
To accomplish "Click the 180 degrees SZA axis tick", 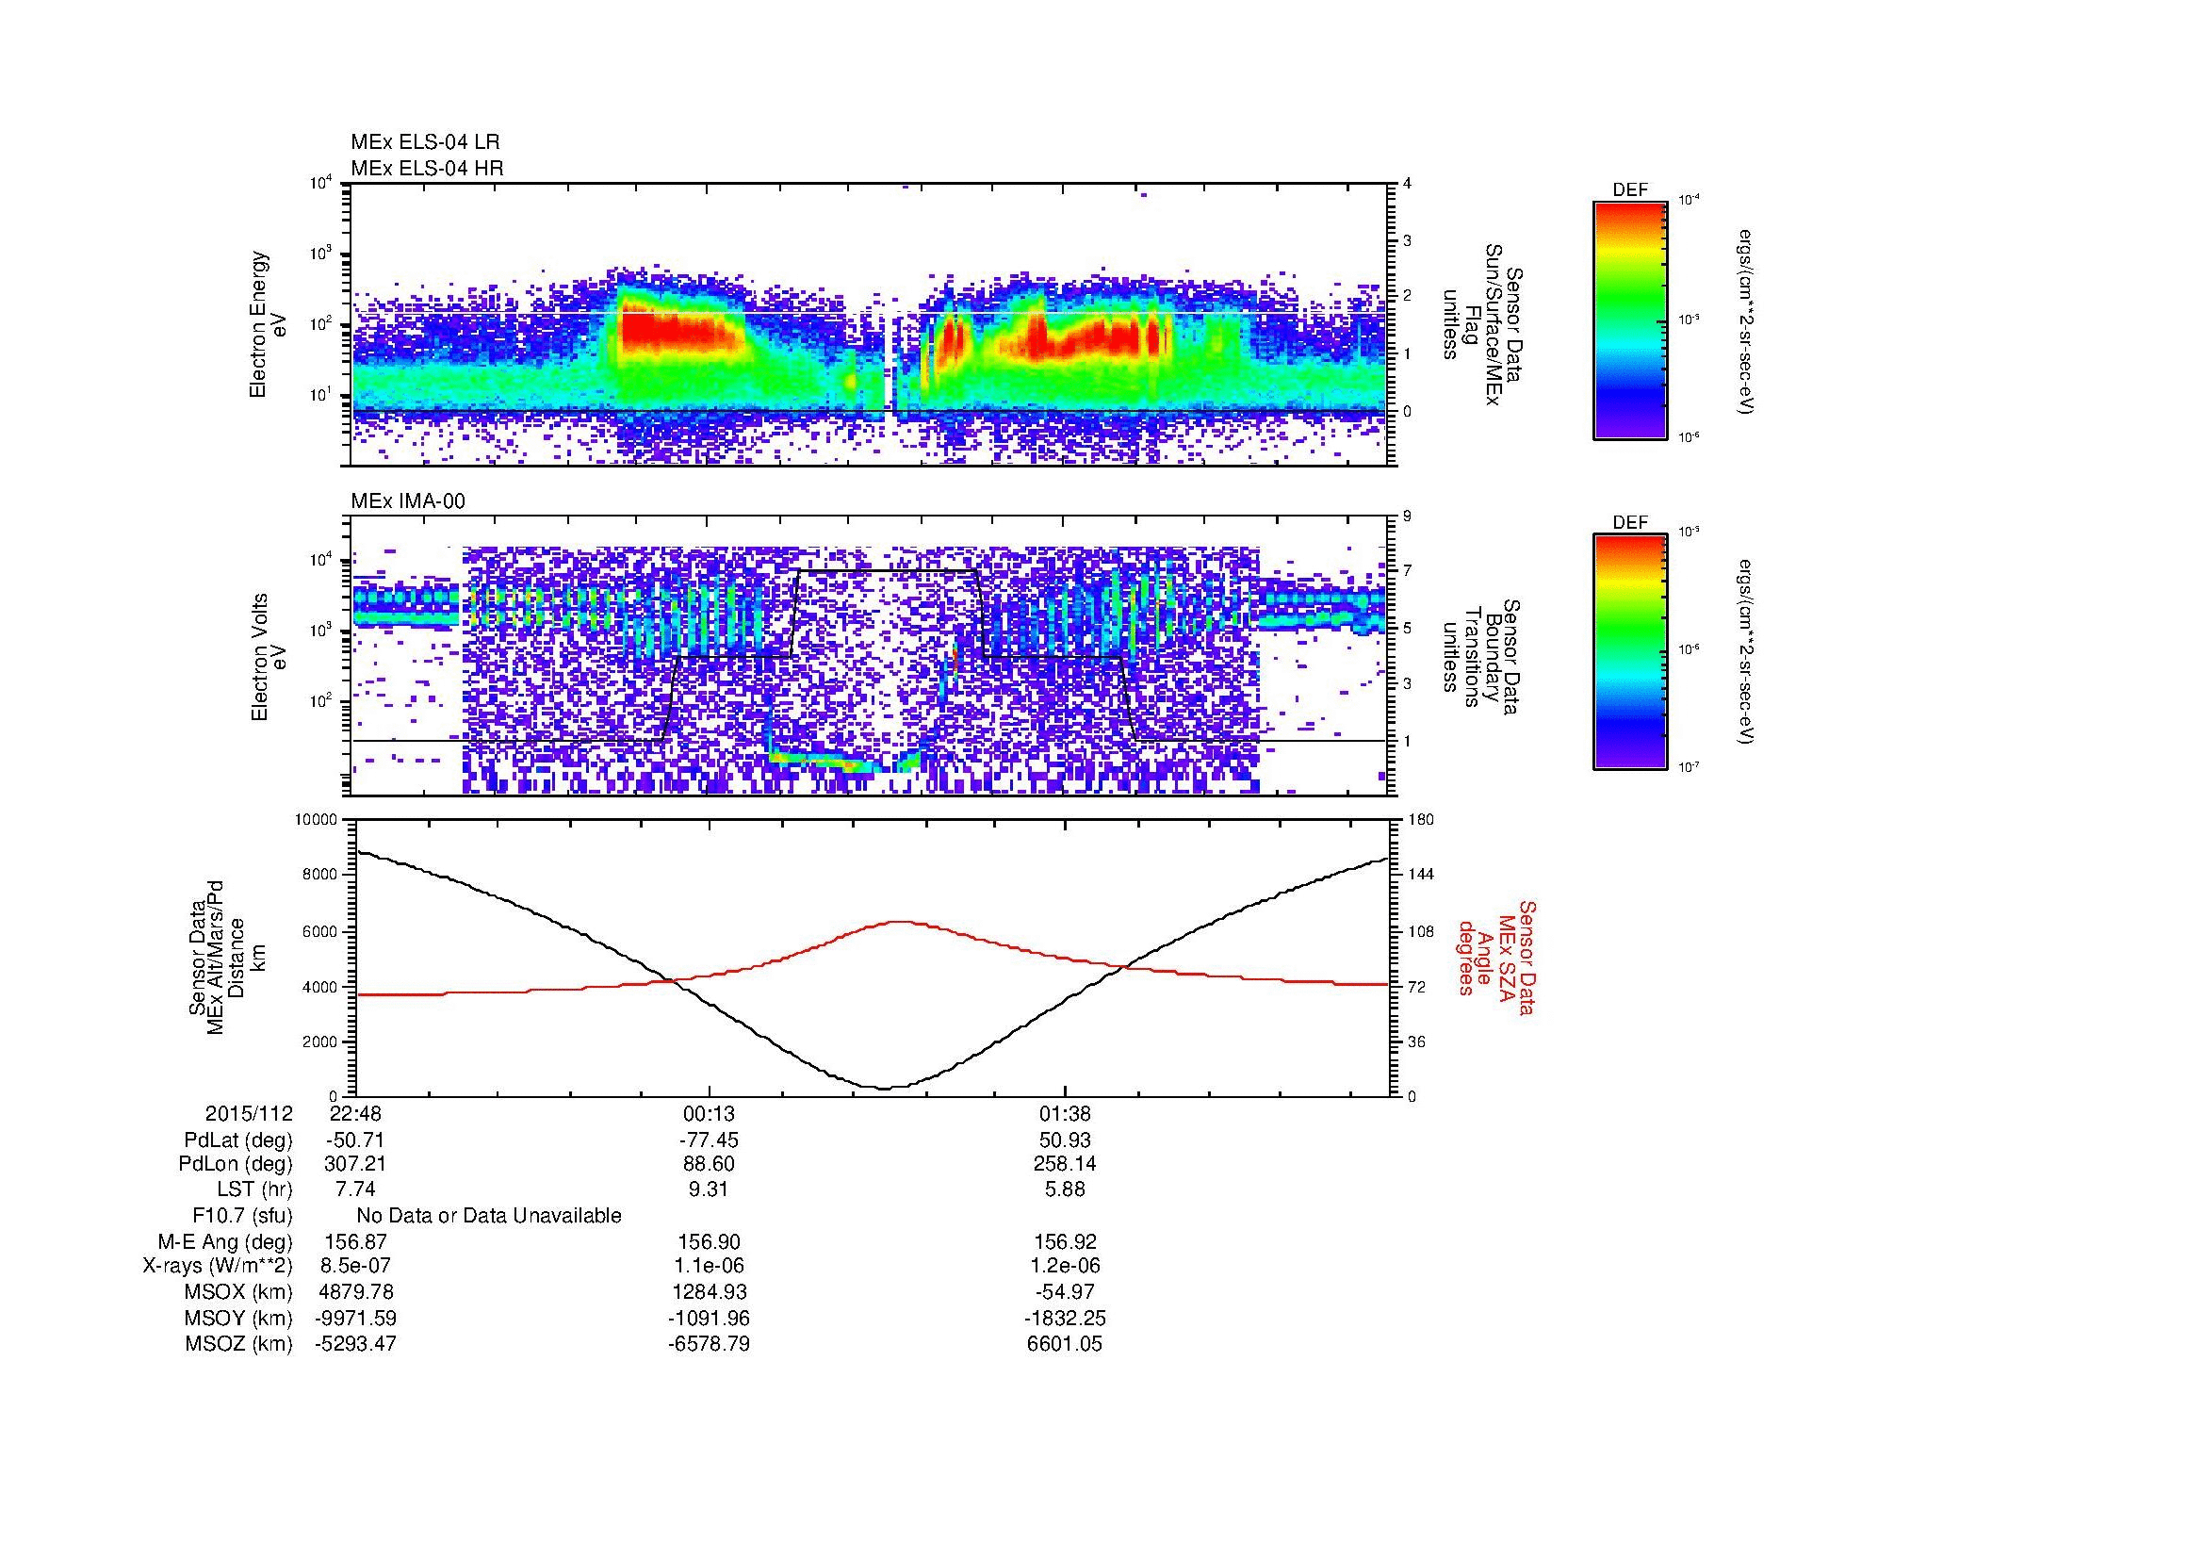I will (x=1421, y=820).
